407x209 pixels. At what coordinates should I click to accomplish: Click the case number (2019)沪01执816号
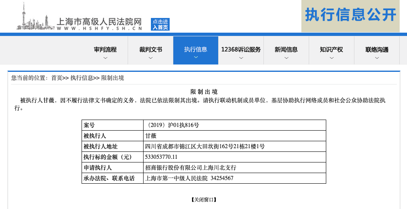(x=173, y=125)
